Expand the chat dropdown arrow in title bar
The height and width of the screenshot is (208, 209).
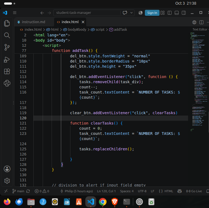point(132,13)
